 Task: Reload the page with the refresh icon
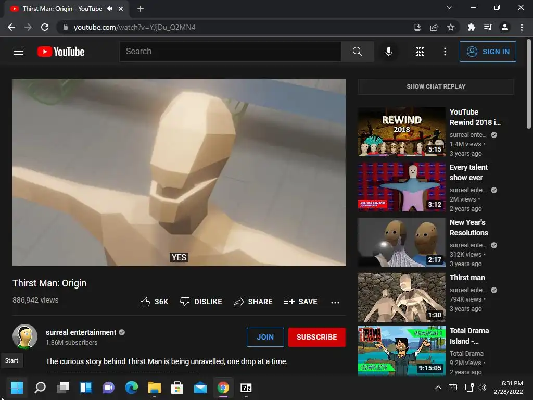[45, 27]
